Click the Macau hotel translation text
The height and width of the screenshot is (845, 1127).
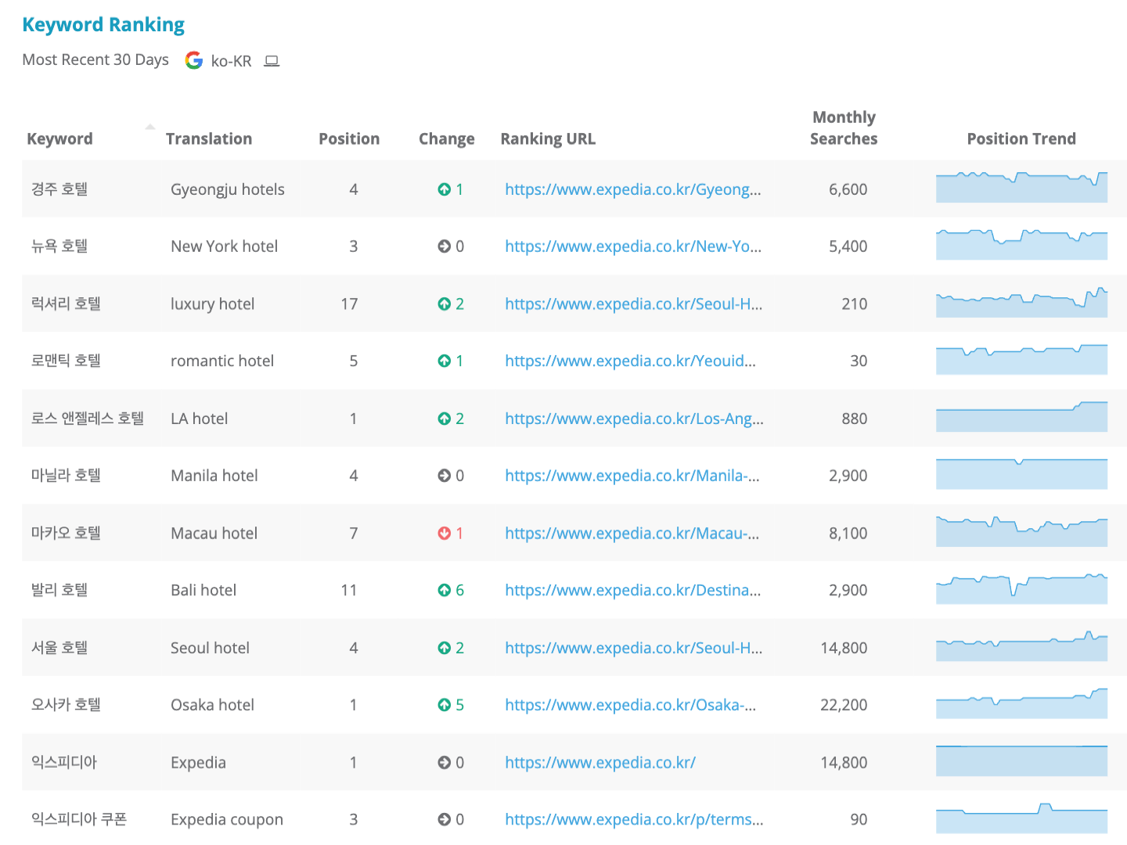point(214,533)
